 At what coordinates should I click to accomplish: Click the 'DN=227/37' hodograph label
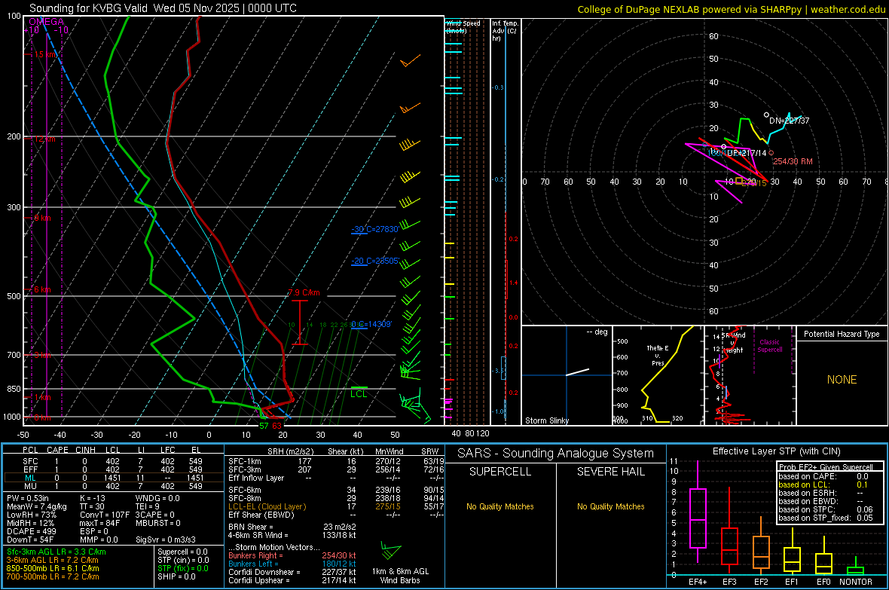[790, 121]
